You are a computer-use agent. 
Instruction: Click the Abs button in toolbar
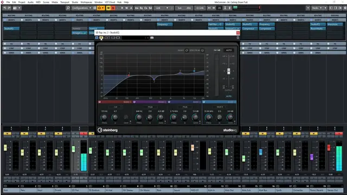[189, 8]
